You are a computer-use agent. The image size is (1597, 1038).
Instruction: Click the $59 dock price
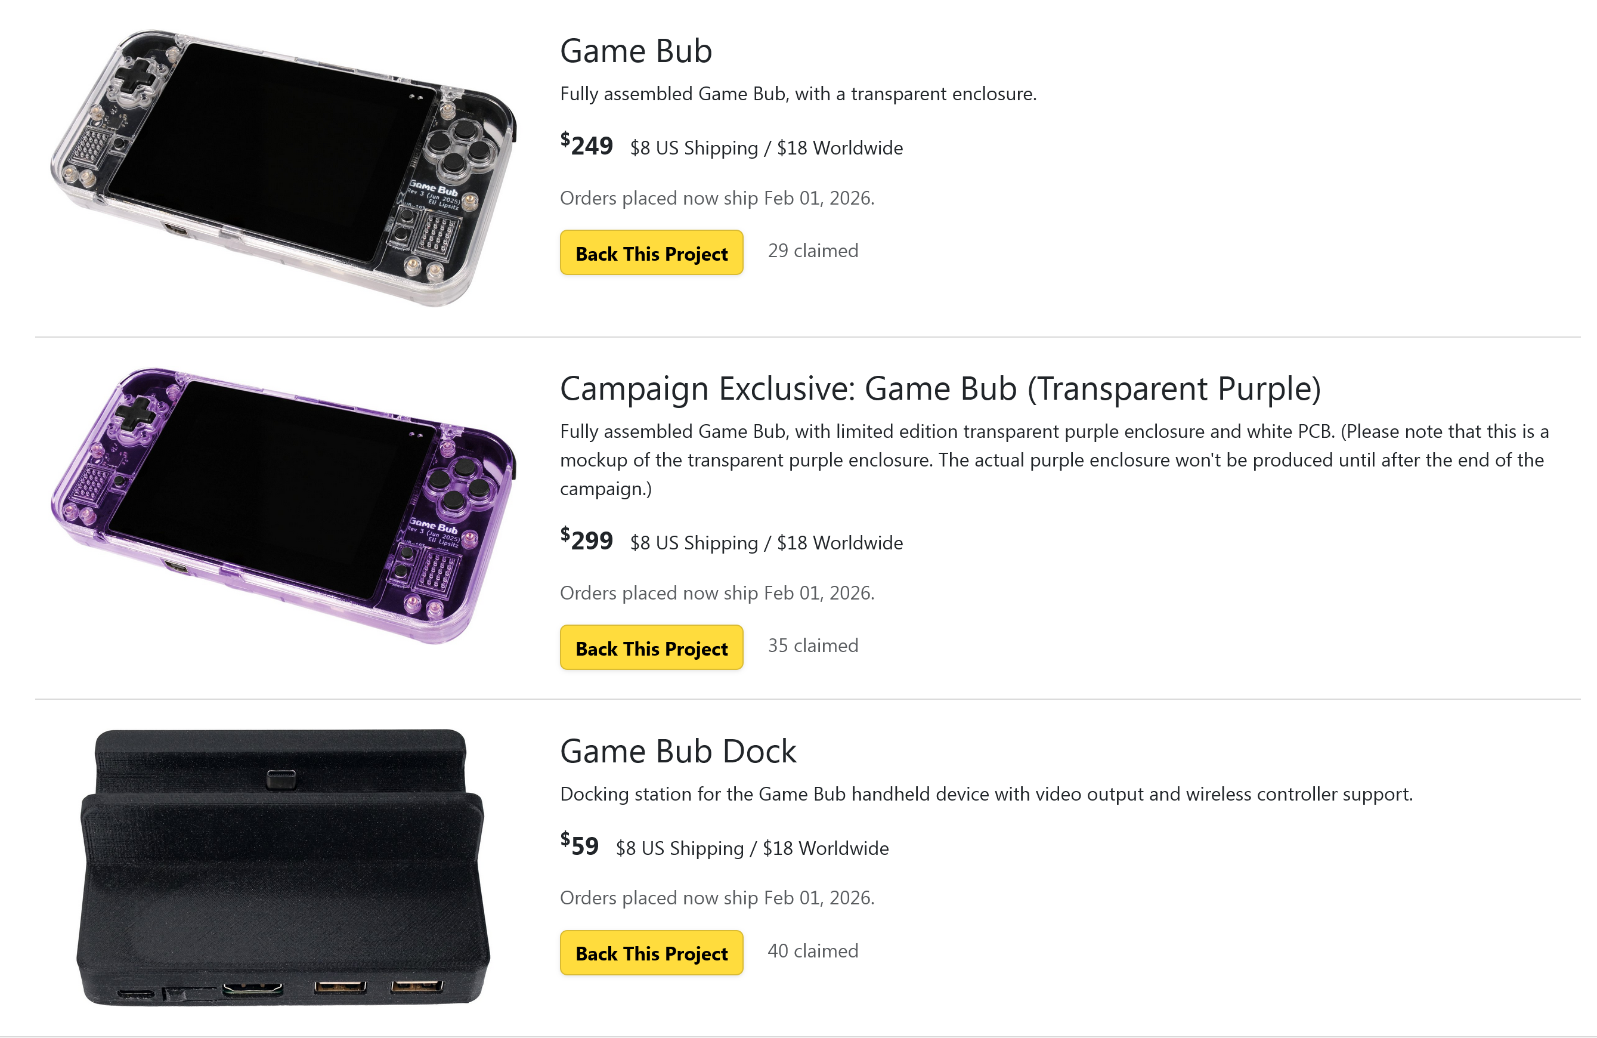580,845
